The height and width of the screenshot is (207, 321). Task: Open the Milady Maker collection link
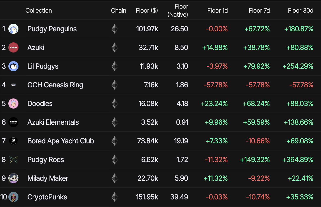point(48,178)
